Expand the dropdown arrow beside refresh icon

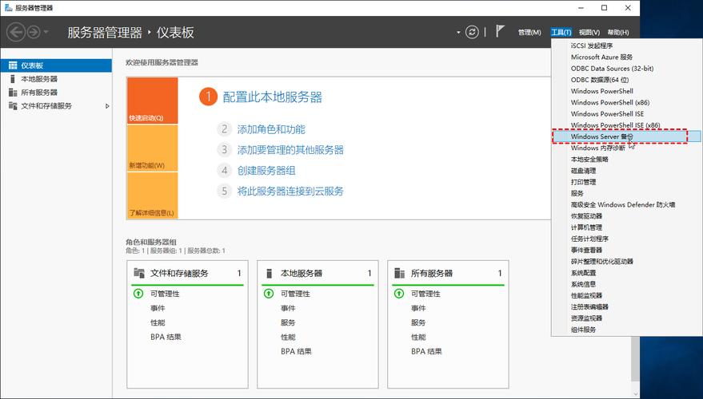[x=458, y=32]
